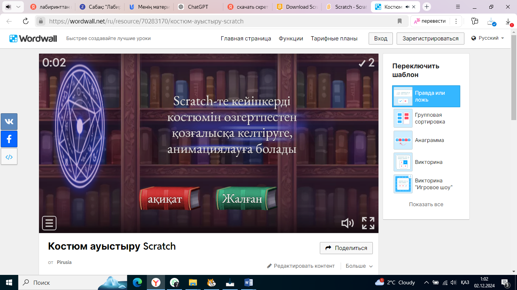Open the tab list dropdown arrow
The height and width of the screenshot is (290, 517).
point(18,7)
